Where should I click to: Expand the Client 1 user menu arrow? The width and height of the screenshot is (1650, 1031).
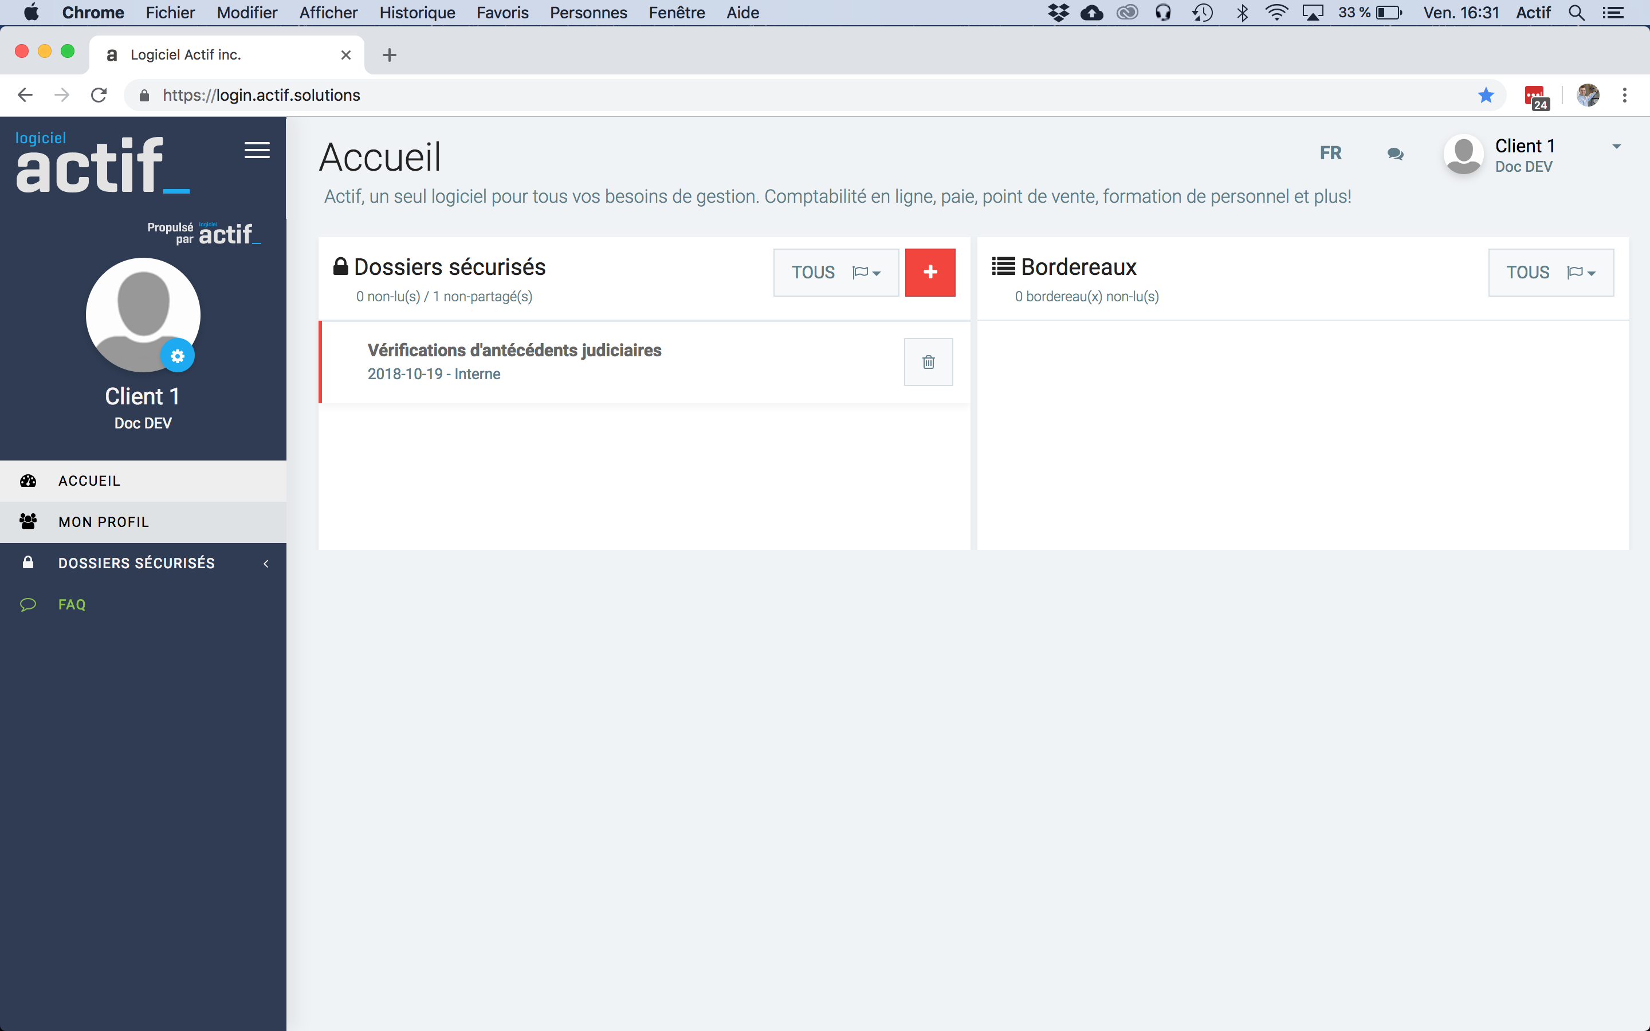[1616, 147]
